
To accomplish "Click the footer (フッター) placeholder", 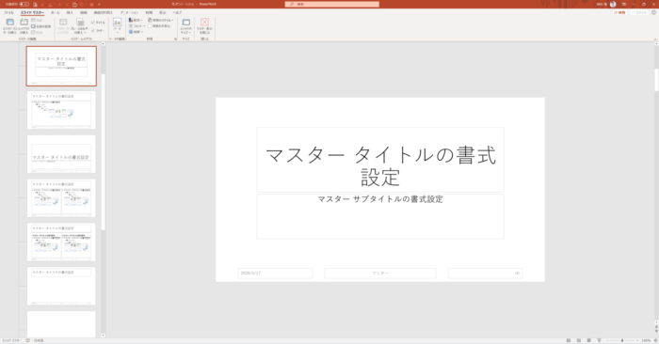I will 380,274.
